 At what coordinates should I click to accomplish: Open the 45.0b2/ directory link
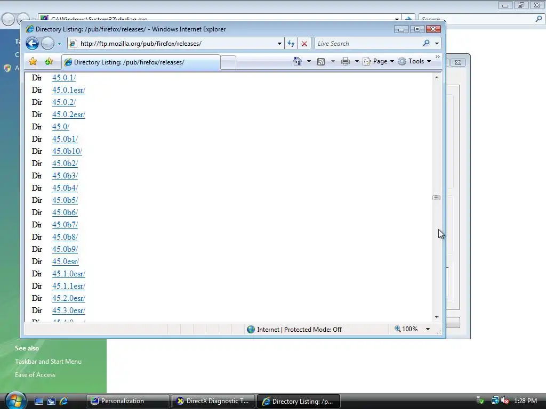(x=65, y=163)
